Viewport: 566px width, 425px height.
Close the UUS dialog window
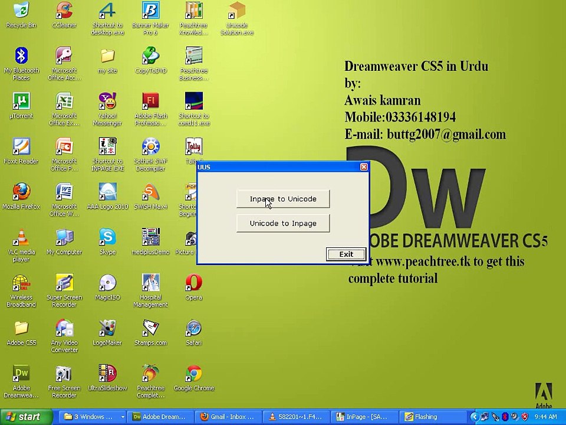pos(364,166)
